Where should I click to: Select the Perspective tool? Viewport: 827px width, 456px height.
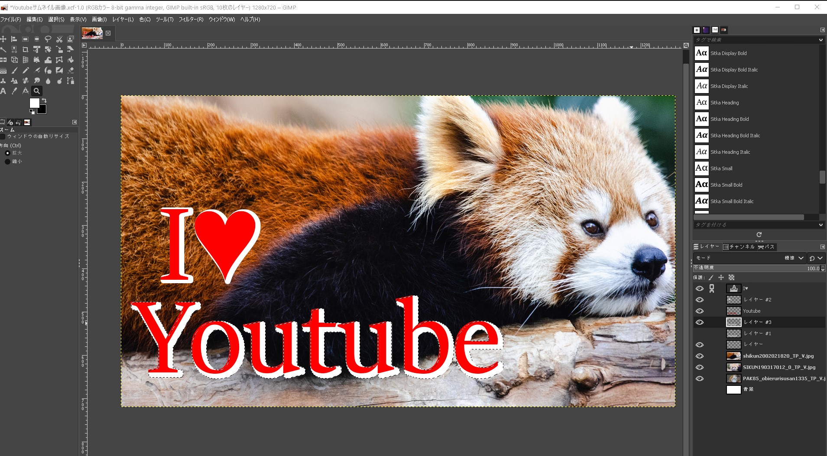(26, 60)
